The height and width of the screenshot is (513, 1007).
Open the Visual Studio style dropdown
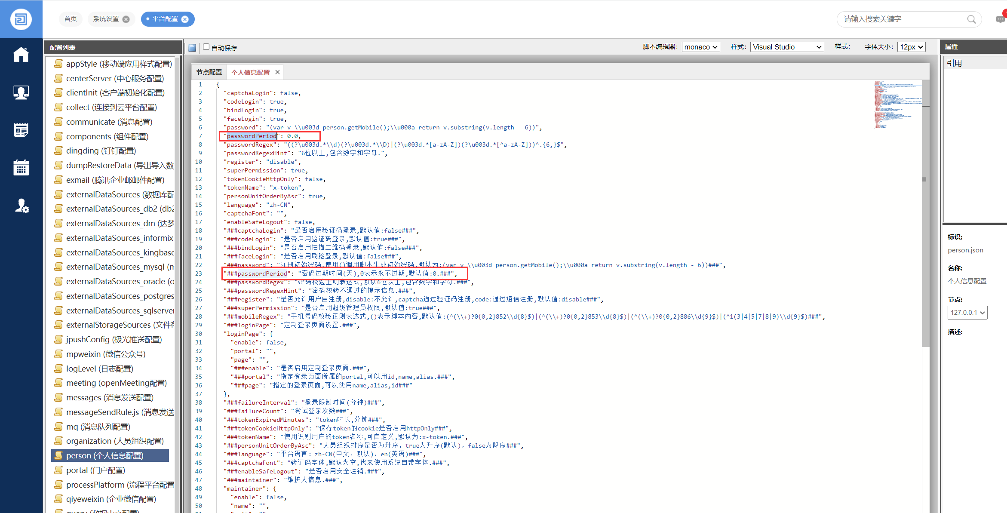pyautogui.click(x=787, y=47)
